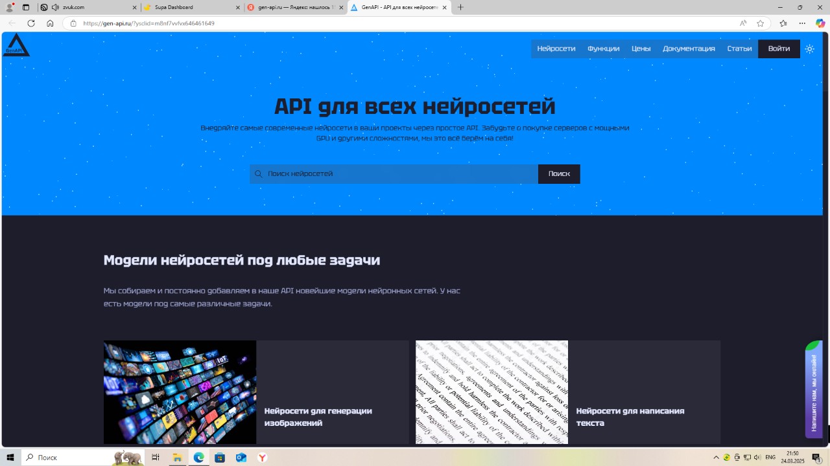Go to the Цены page
The width and height of the screenshot is (830, 466).
point(641,49)
